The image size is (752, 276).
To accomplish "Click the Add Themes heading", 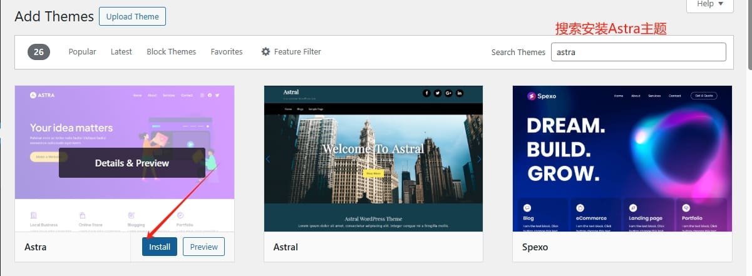I will (54, 16).
